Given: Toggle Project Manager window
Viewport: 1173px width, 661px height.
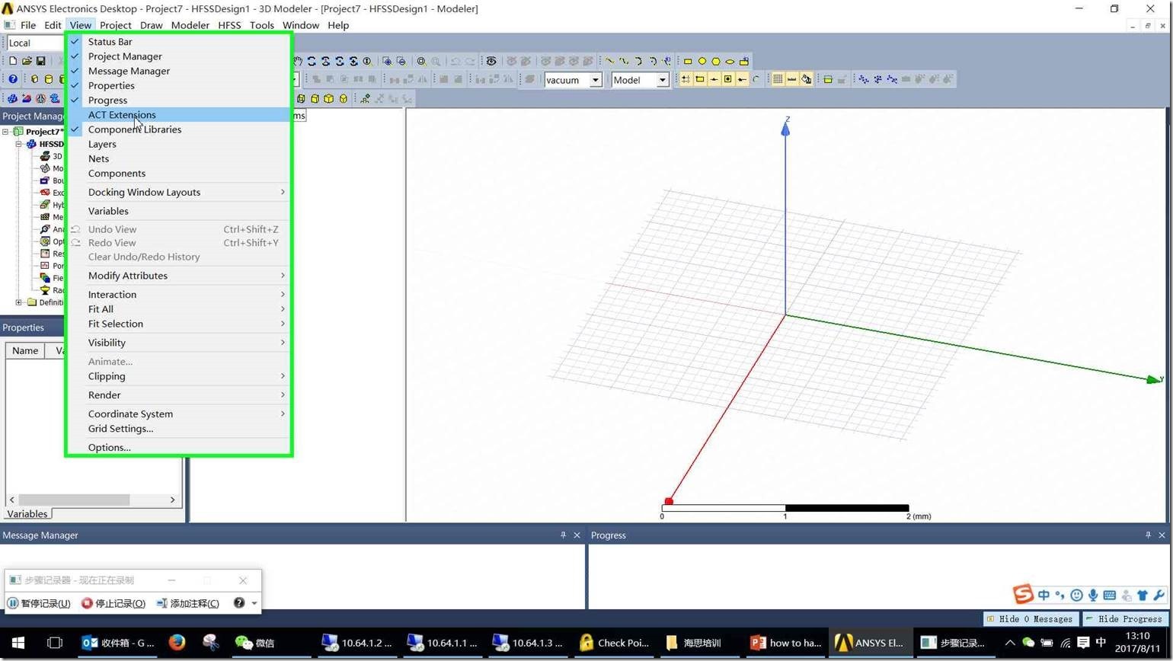Looking at the screenshot, I should (179, 56).
